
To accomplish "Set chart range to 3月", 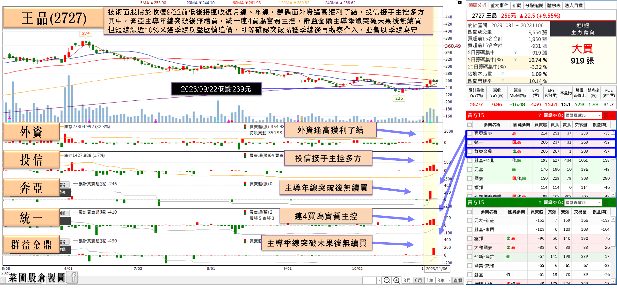I will (407, 280).
